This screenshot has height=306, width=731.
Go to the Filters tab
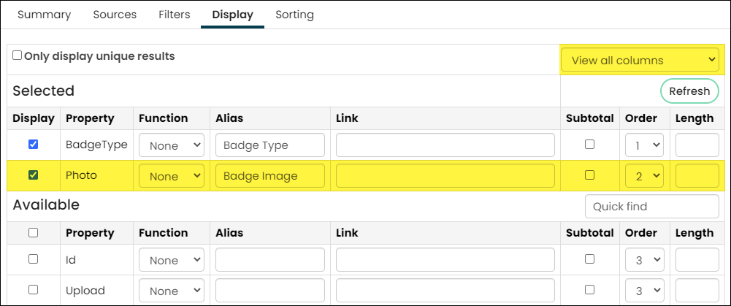175,15
